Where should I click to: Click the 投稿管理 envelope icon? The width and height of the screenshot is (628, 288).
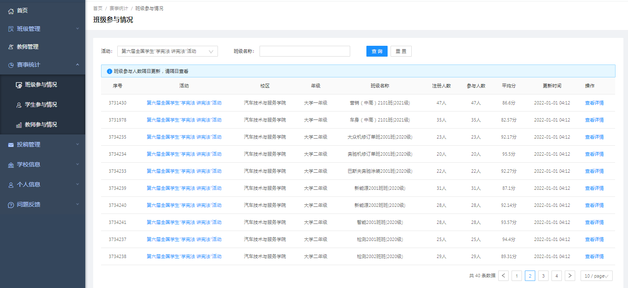pos(11,145)
